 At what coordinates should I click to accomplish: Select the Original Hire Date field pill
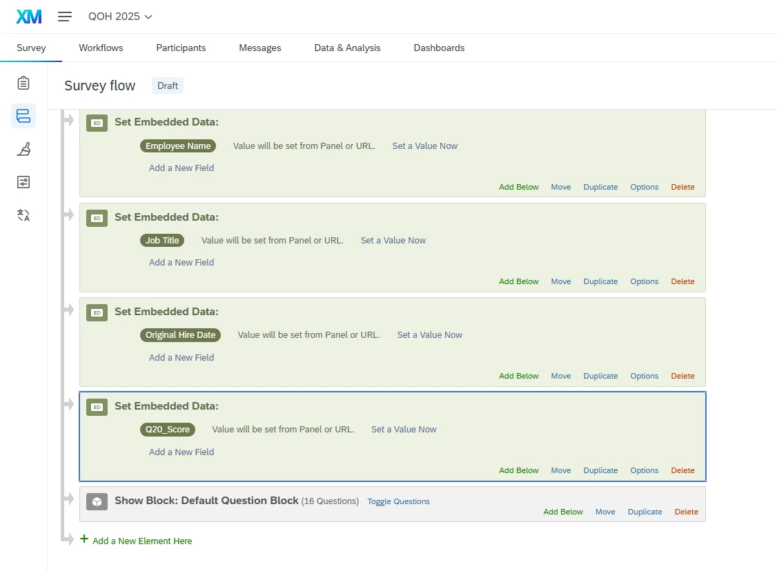[x=180, y=334]
